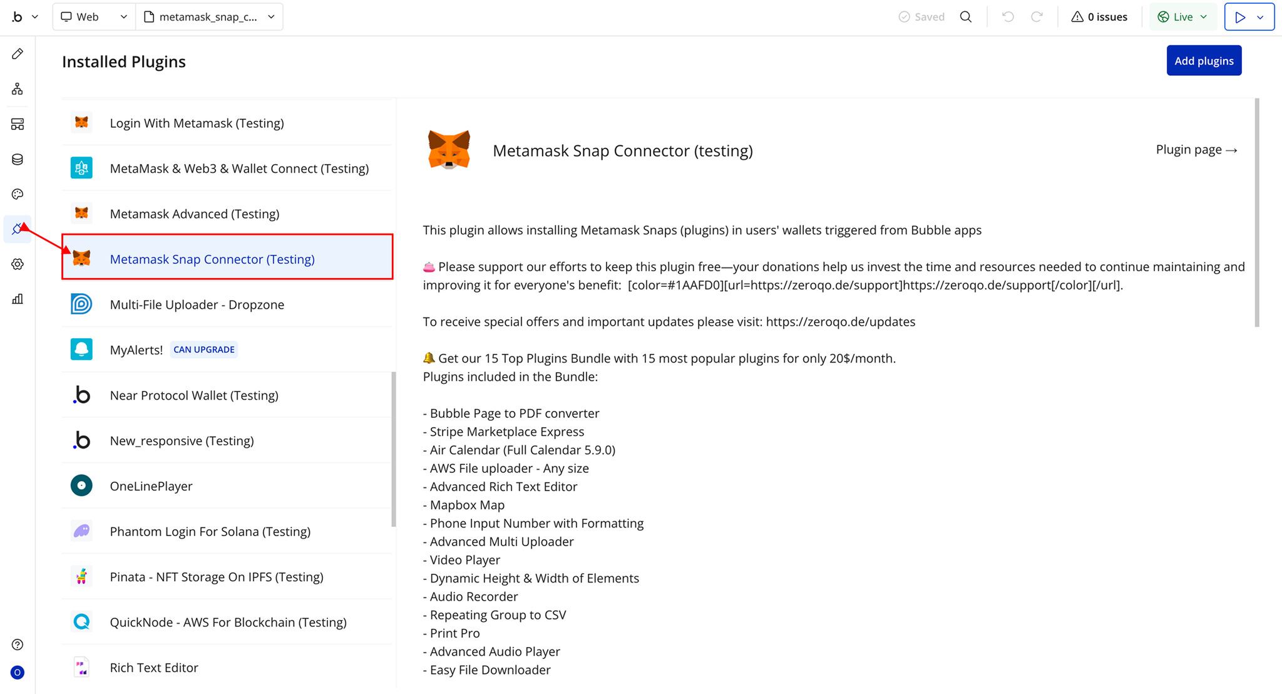Open the Data tab database icon
The image size is (1282, 694).
[18, 159]
